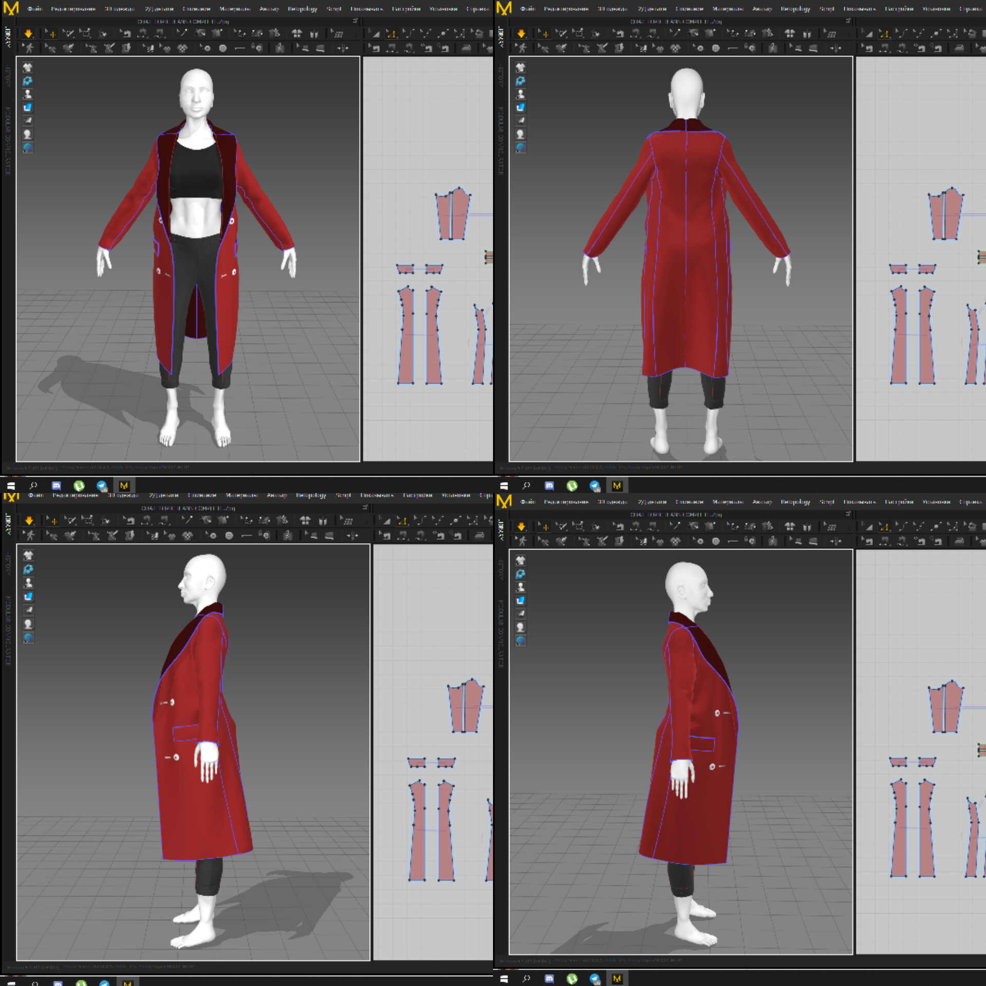Select the avatar pose tool in lower toolbar
Viewport: 986px width, 986px height.
pyautogui.click(x=29, y=49)
